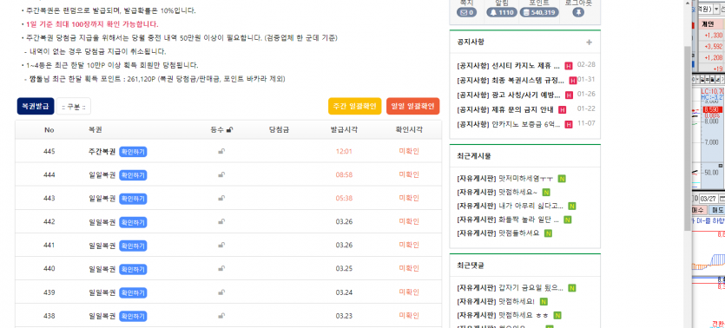This screenshot has height=328, width=725.
Task: Open recent post 맛점하세요~
Action: 497,192
